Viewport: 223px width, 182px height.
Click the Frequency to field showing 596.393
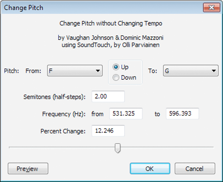182,114
